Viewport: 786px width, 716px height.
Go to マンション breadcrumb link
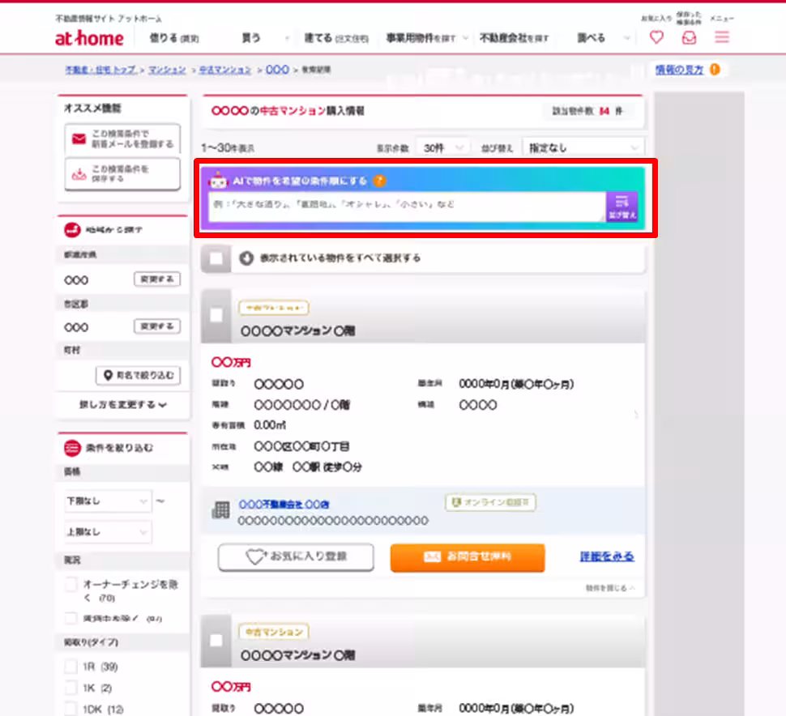167,70
